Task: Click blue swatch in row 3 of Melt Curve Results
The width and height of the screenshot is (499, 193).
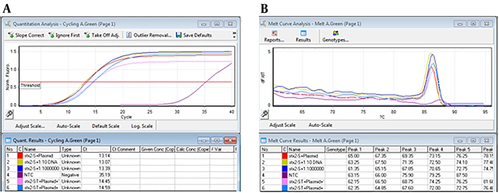Action: coord(284,169)
